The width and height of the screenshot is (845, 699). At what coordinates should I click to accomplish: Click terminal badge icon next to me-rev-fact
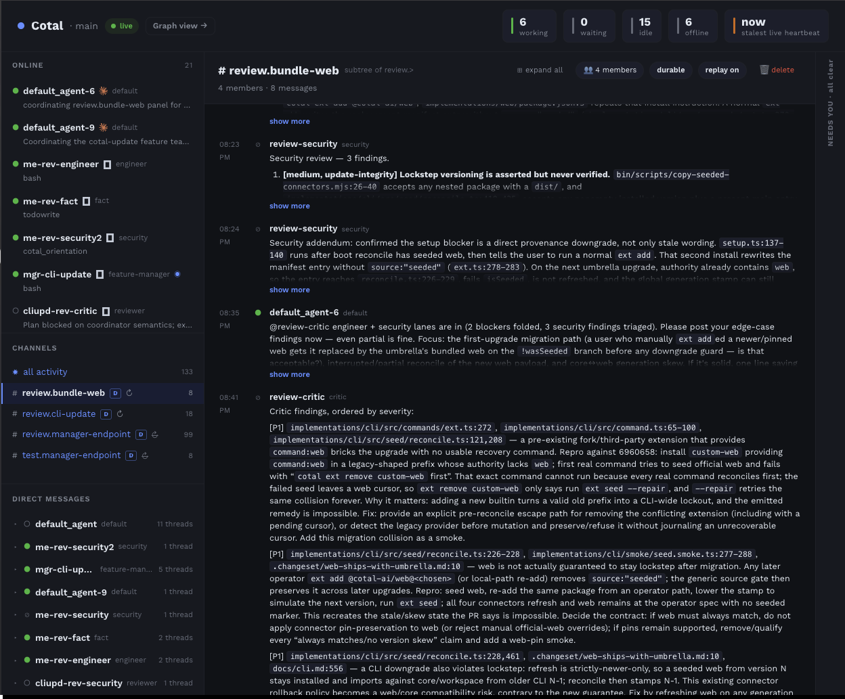86,201
